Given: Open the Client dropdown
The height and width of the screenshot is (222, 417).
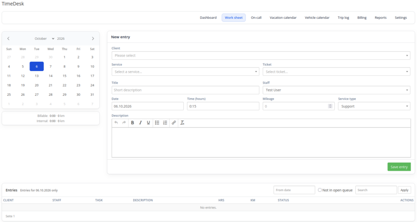Looking at the screenshot, I should pyautogui.click(x=261, y=56).
